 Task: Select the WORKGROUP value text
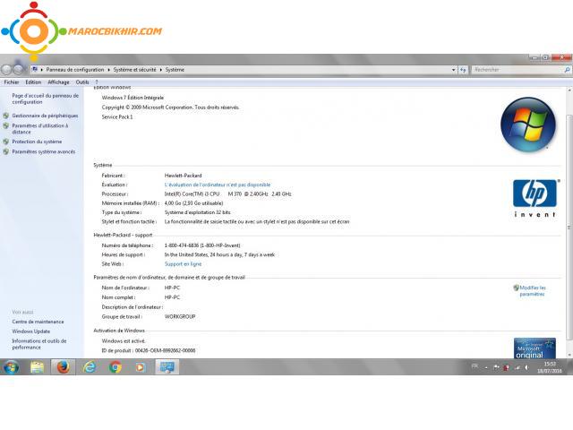pyautogui.click(x=180, y=316)
